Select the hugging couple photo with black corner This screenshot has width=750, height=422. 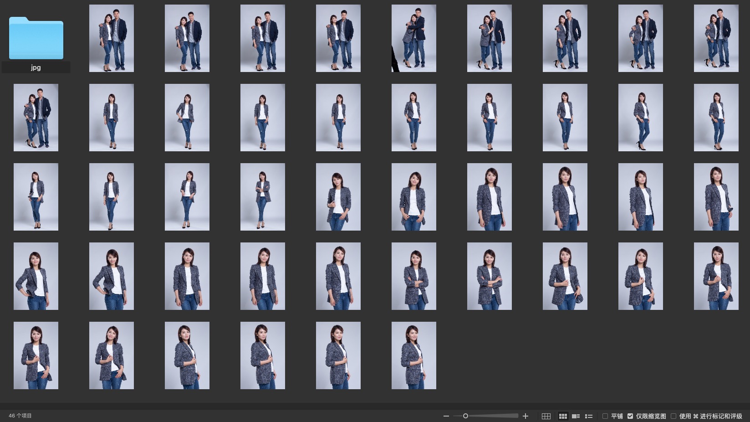[414, 38]
